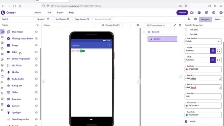The image size is (224, 126).
Task: Open phone preview overflow menu
Action: (x=110, y=45)
